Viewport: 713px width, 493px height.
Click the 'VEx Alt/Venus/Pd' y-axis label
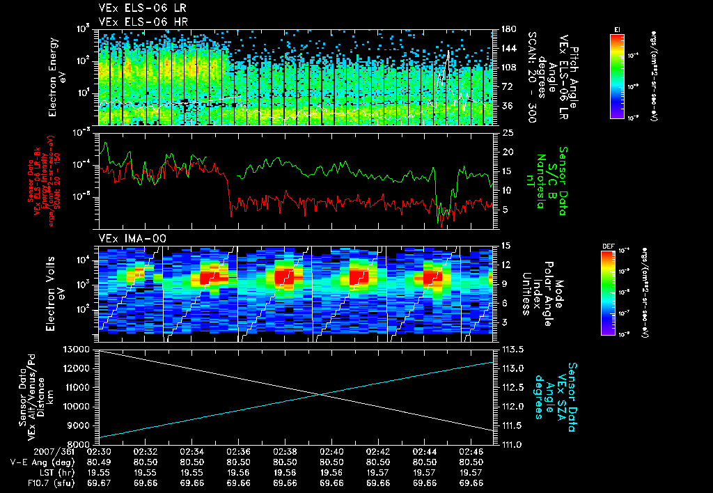pyautogui.click(x=31, y=397)
